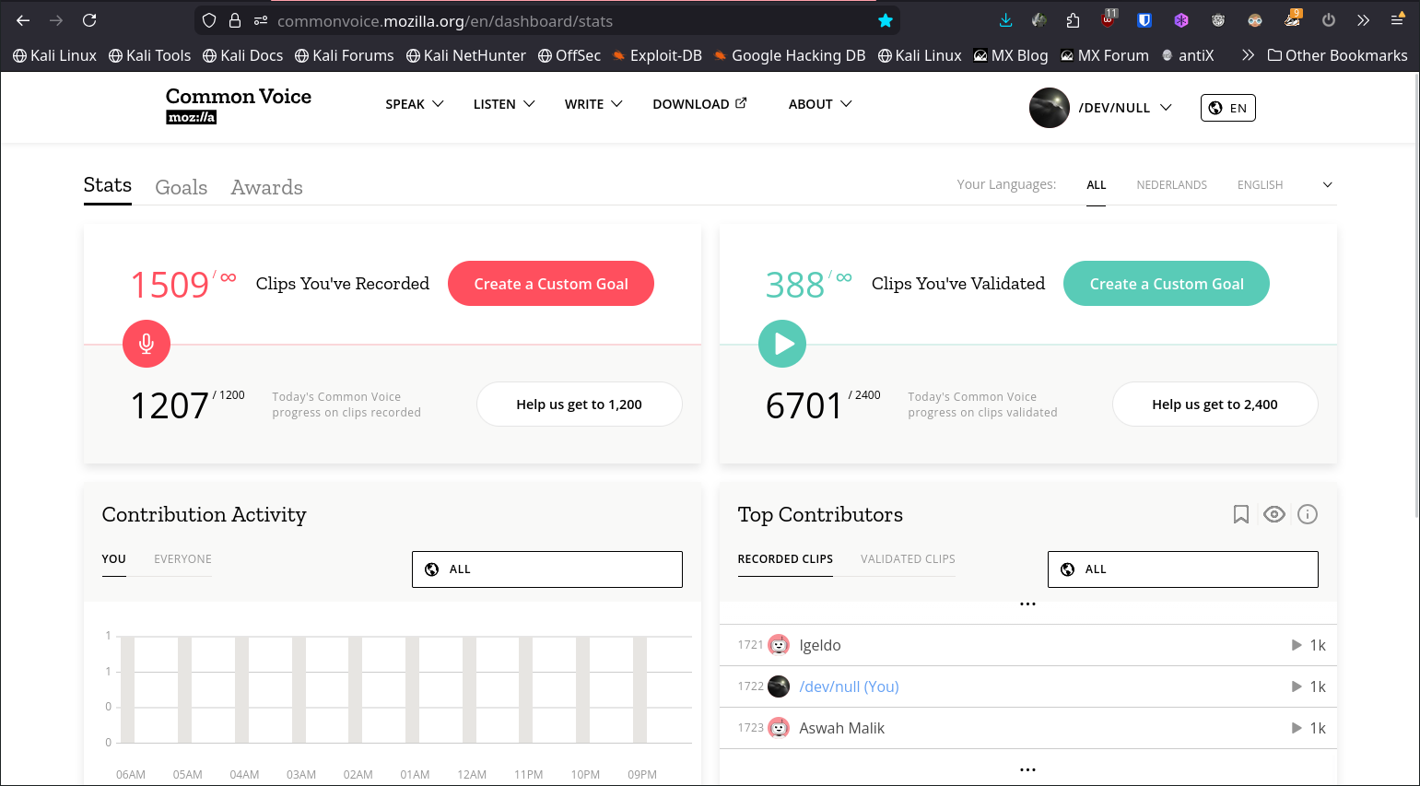Click the Firefox bookmark star icon
Image resolution: width=1420 pixels, height=786 pixels.
pyautogui.click(x=886, y=20)
